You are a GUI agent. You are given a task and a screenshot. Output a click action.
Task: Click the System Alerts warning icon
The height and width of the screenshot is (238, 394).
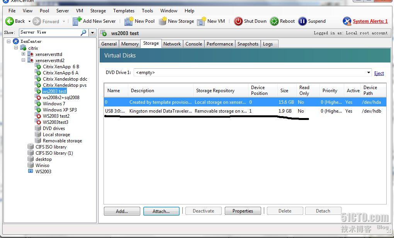pos(347,21)
